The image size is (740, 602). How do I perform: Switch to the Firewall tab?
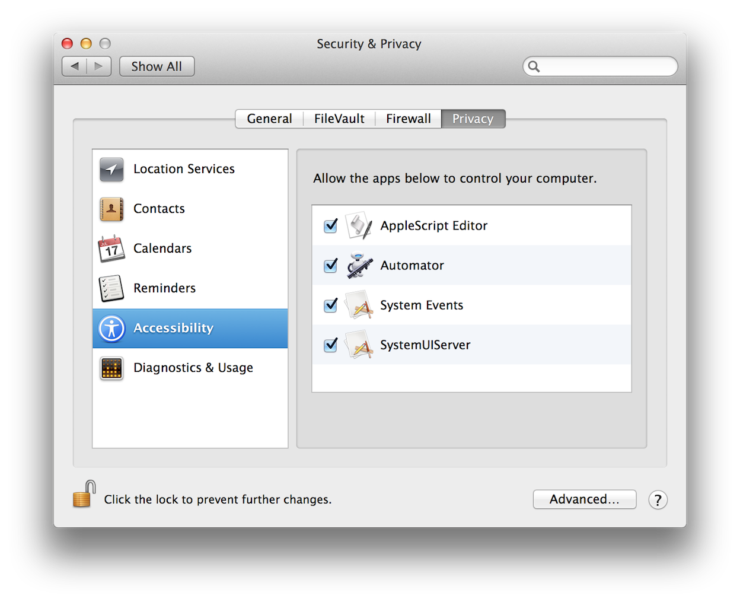coord(408,119)
